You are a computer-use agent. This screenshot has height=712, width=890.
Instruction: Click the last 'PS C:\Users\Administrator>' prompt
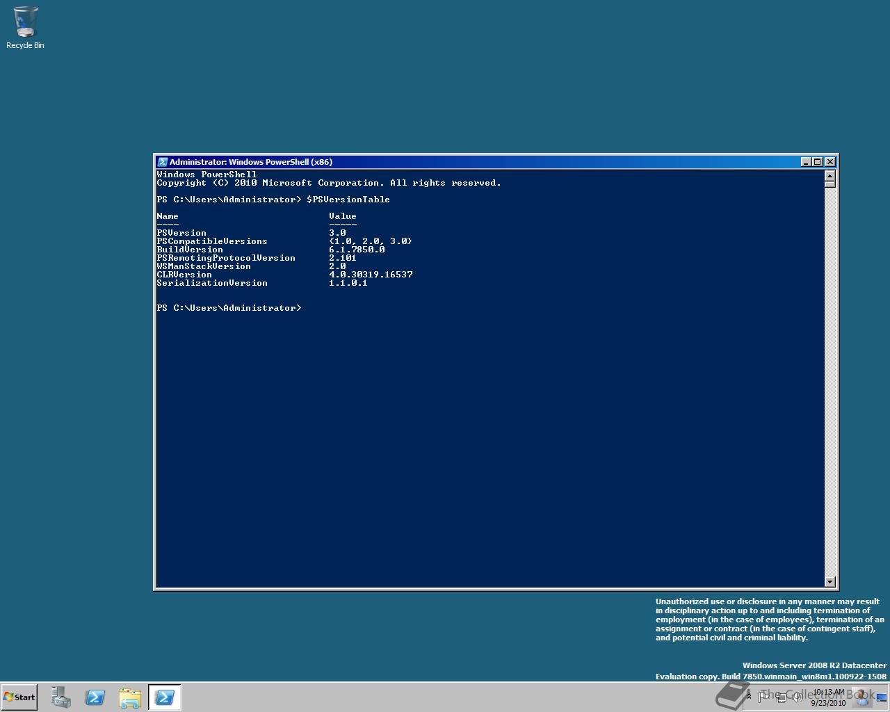coord(229,308)
